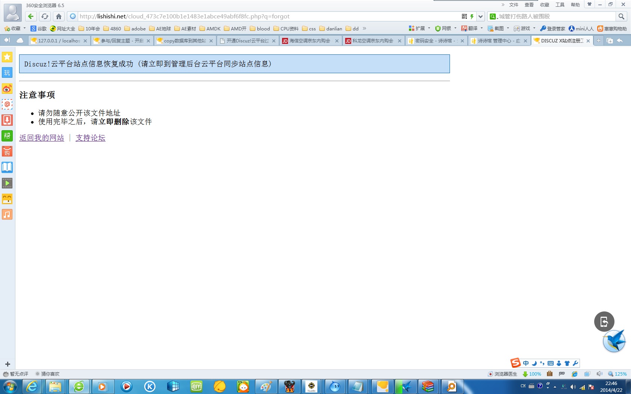631x394 pixels.
Task: Open a new tab with plus button
Action: [x=599, y=41]
